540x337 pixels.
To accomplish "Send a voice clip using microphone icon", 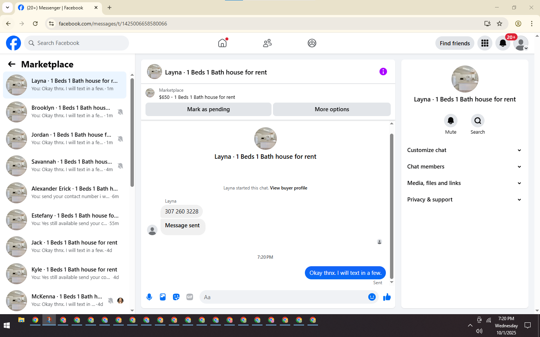I will tap(149, 297).
